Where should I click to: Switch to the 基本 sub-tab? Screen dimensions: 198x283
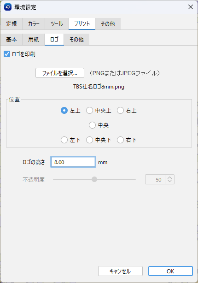click(x=12, y=40)
